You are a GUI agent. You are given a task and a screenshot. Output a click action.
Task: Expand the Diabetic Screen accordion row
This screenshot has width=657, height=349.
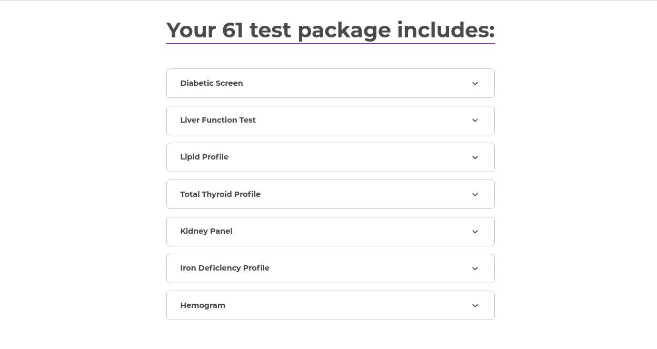[330, 83]
